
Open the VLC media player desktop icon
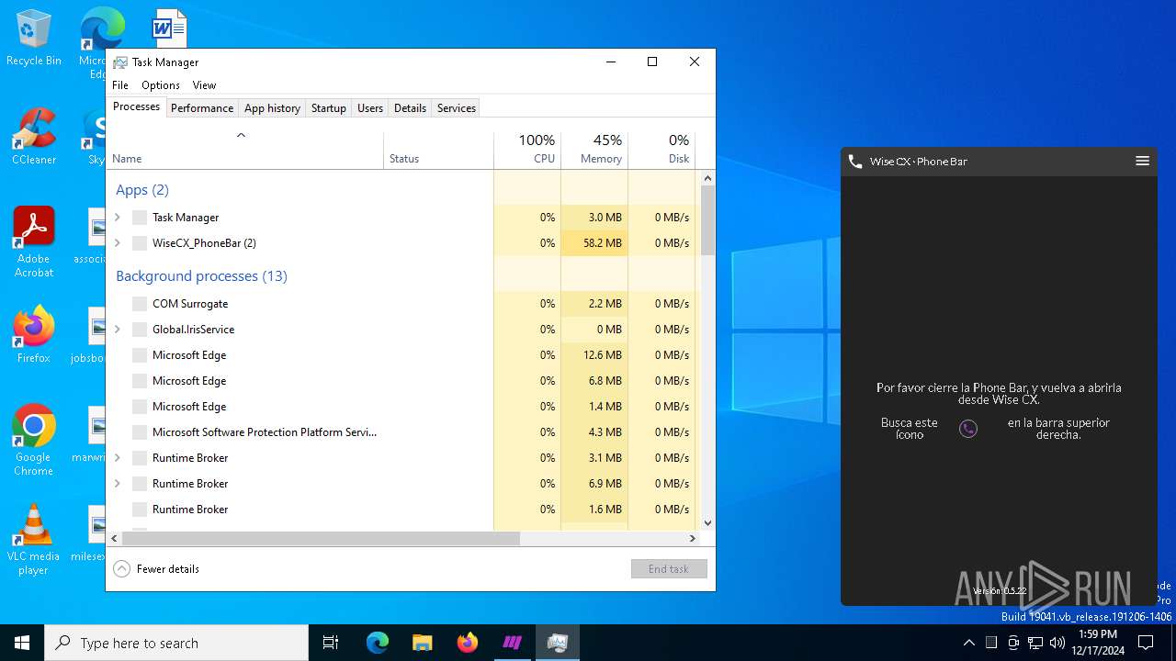click(x=34, y=540)
